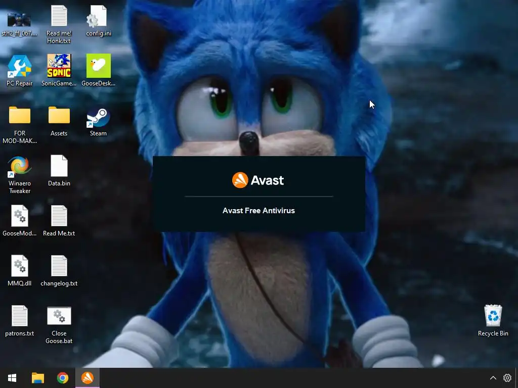Expand the system tray hidden icons
Image resolution: width=518 pixels, height=388 pixels.
coord(493,378)
